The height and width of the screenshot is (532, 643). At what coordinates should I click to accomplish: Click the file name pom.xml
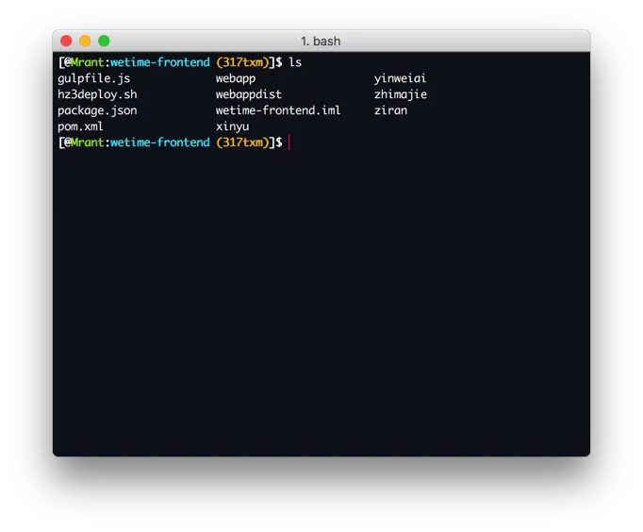pyautogui.click(x=80, y=126)
